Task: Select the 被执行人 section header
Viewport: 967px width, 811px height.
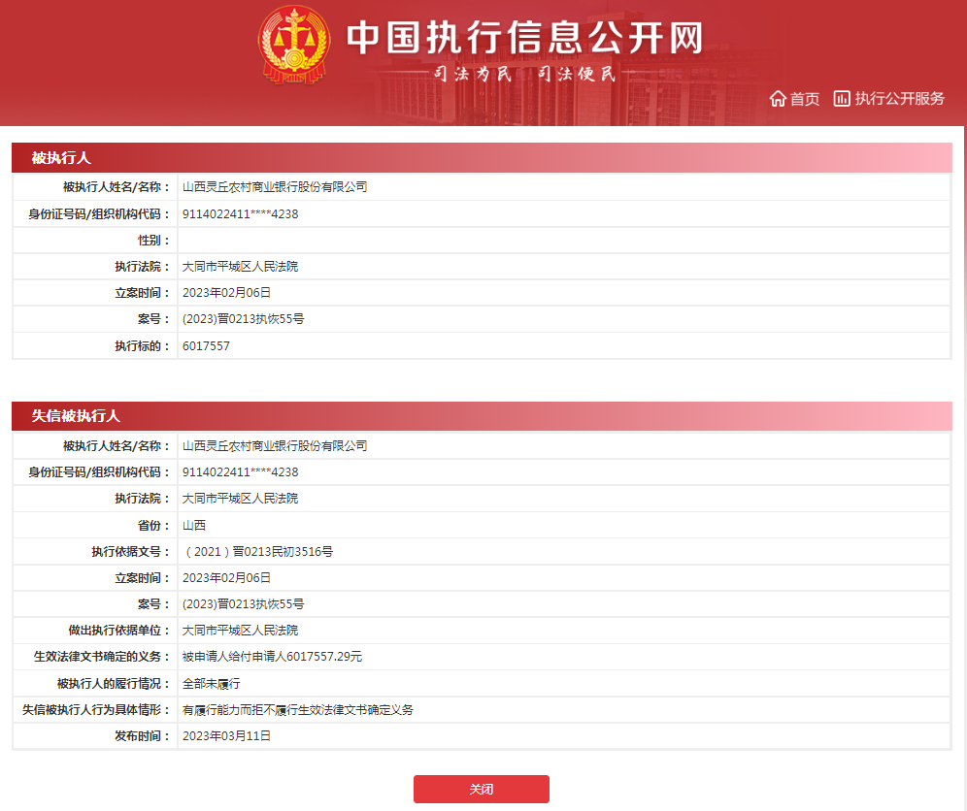Action: tap(482, 158)
